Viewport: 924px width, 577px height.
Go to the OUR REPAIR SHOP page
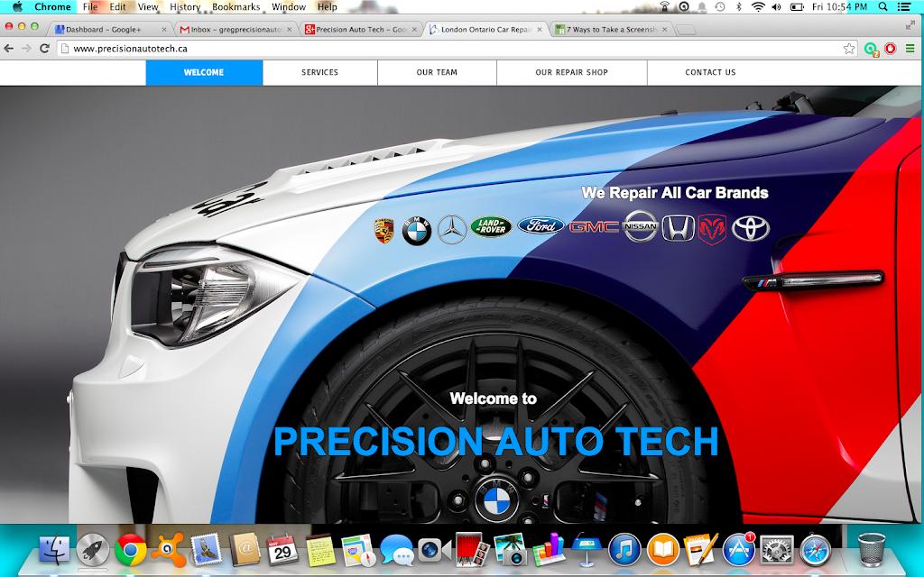(571, 72)
